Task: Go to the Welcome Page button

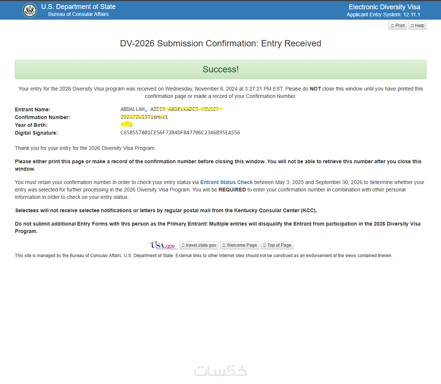Action: pyautogui.click(x=240, y=245)
